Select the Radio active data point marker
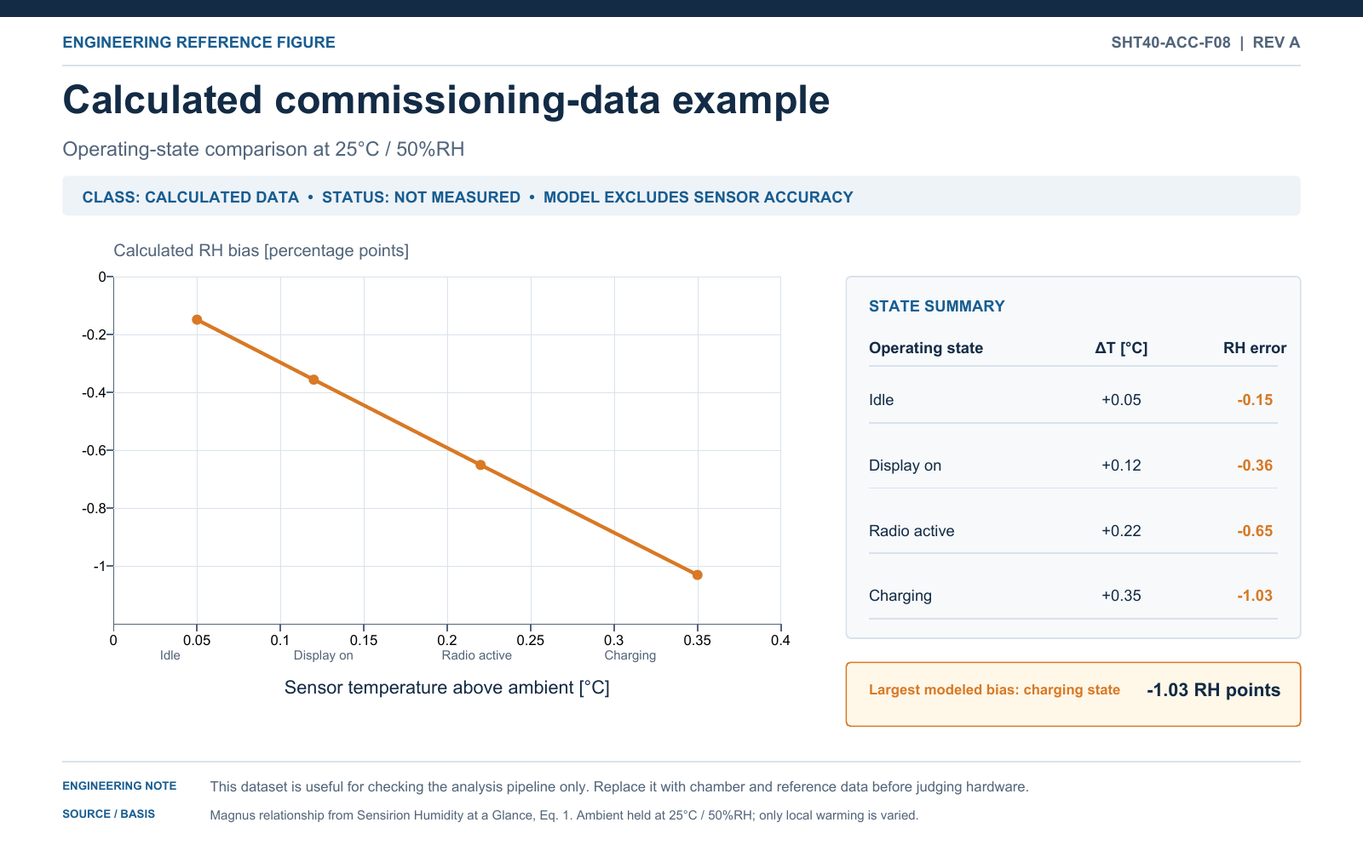1363x851 pixels. coord(480,465)
